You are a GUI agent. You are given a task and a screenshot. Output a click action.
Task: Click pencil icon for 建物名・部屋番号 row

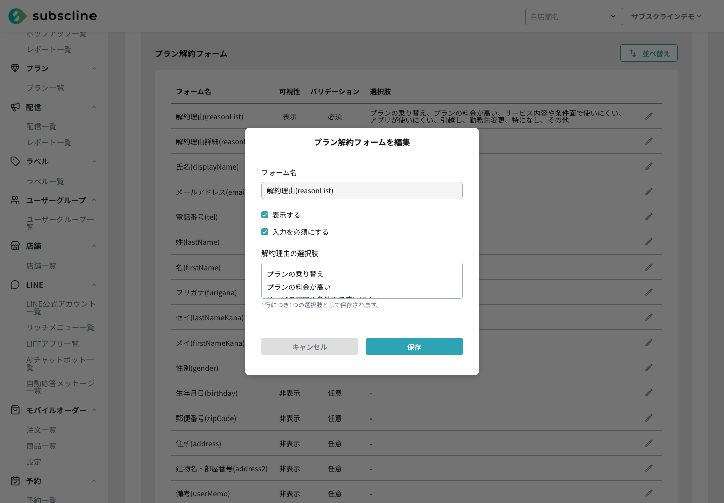649,468
